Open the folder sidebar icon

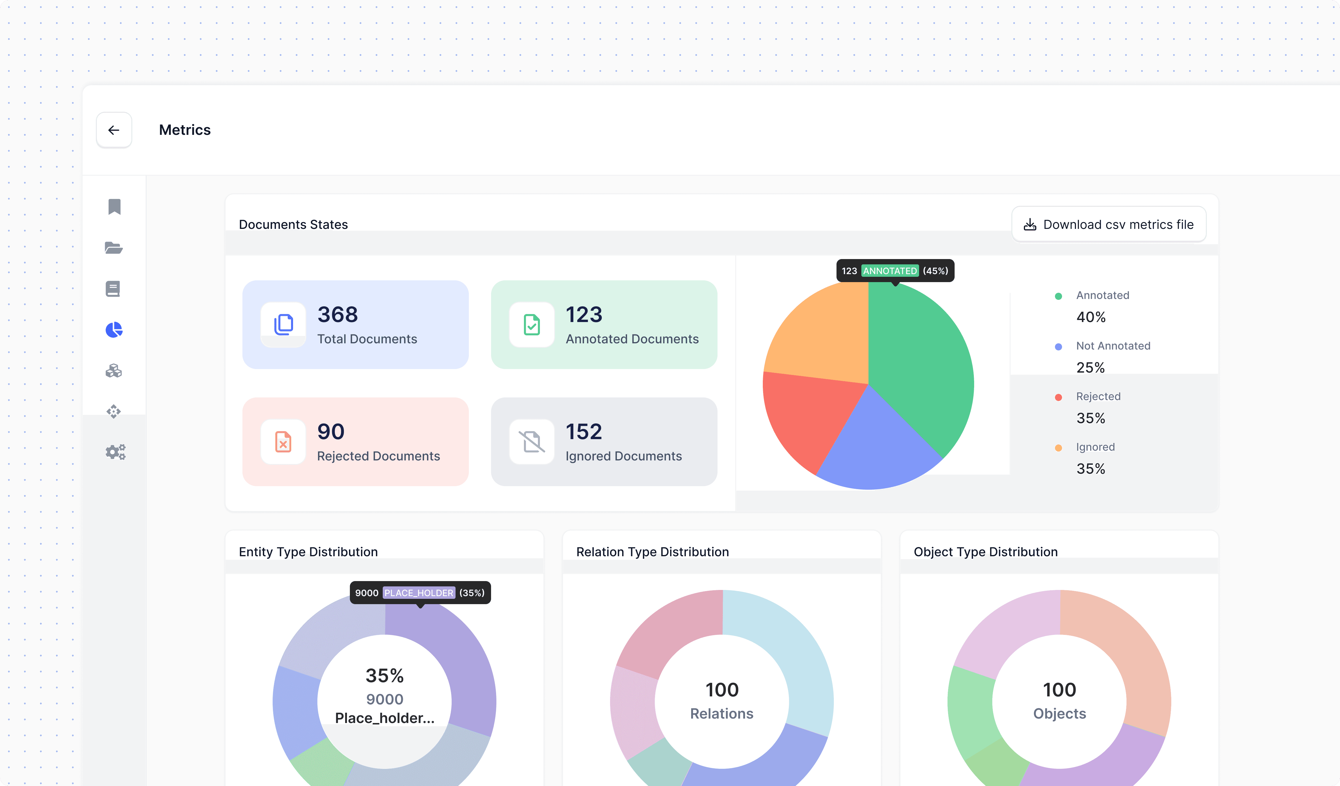[x=114, y=248]
